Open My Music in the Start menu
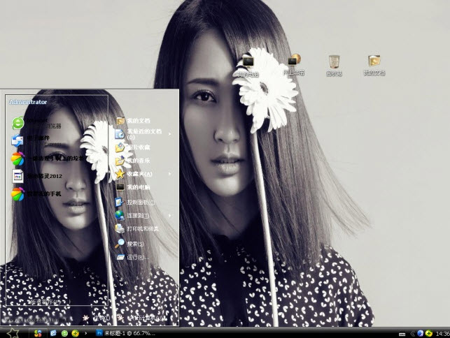The height and width of the screenshot is (338, 450). click(x=133, y=161)
